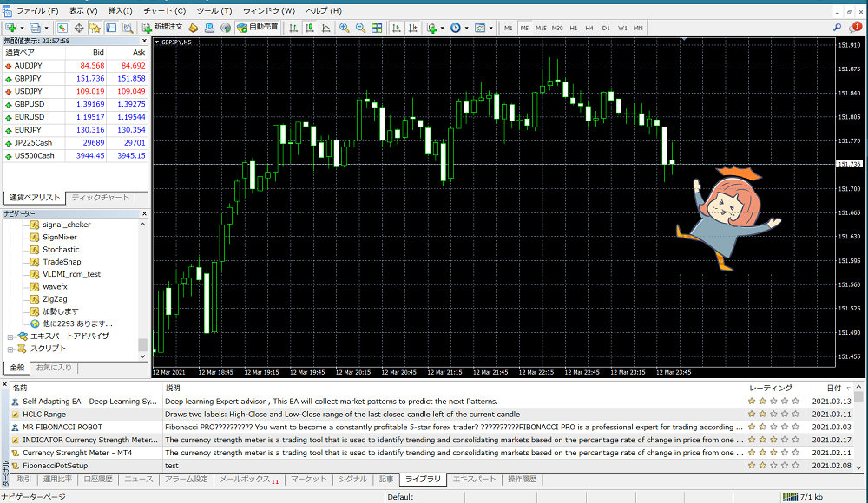Zoom out the chart with magnifier minus
Image resolution: width=868 pixels, height=503 pixels.
[360, 28]
